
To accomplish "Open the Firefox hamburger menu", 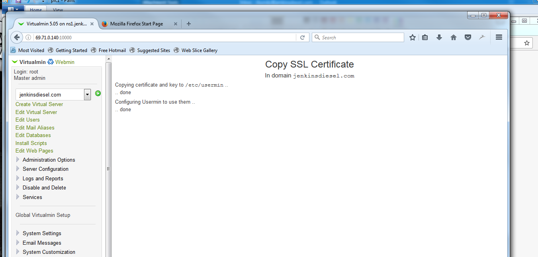I will click(499, 37).
